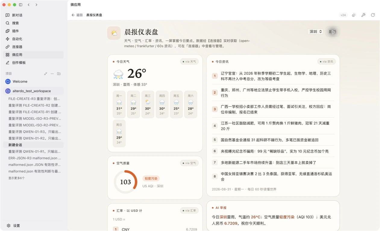Open the v24 version badge
Screen dimensions: 380x231
[343, 15]
